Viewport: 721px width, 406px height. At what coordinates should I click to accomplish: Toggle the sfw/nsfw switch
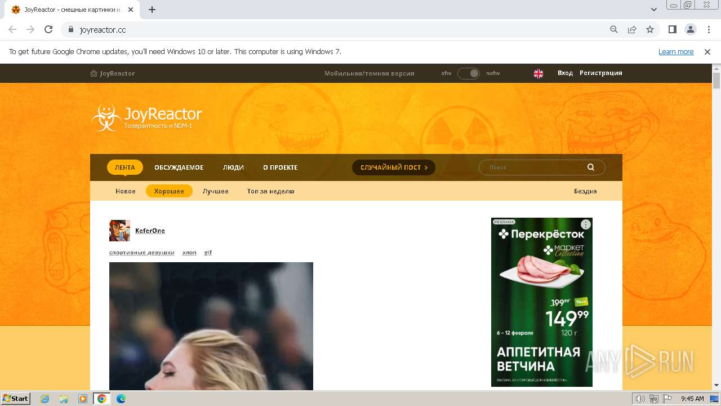468,73
